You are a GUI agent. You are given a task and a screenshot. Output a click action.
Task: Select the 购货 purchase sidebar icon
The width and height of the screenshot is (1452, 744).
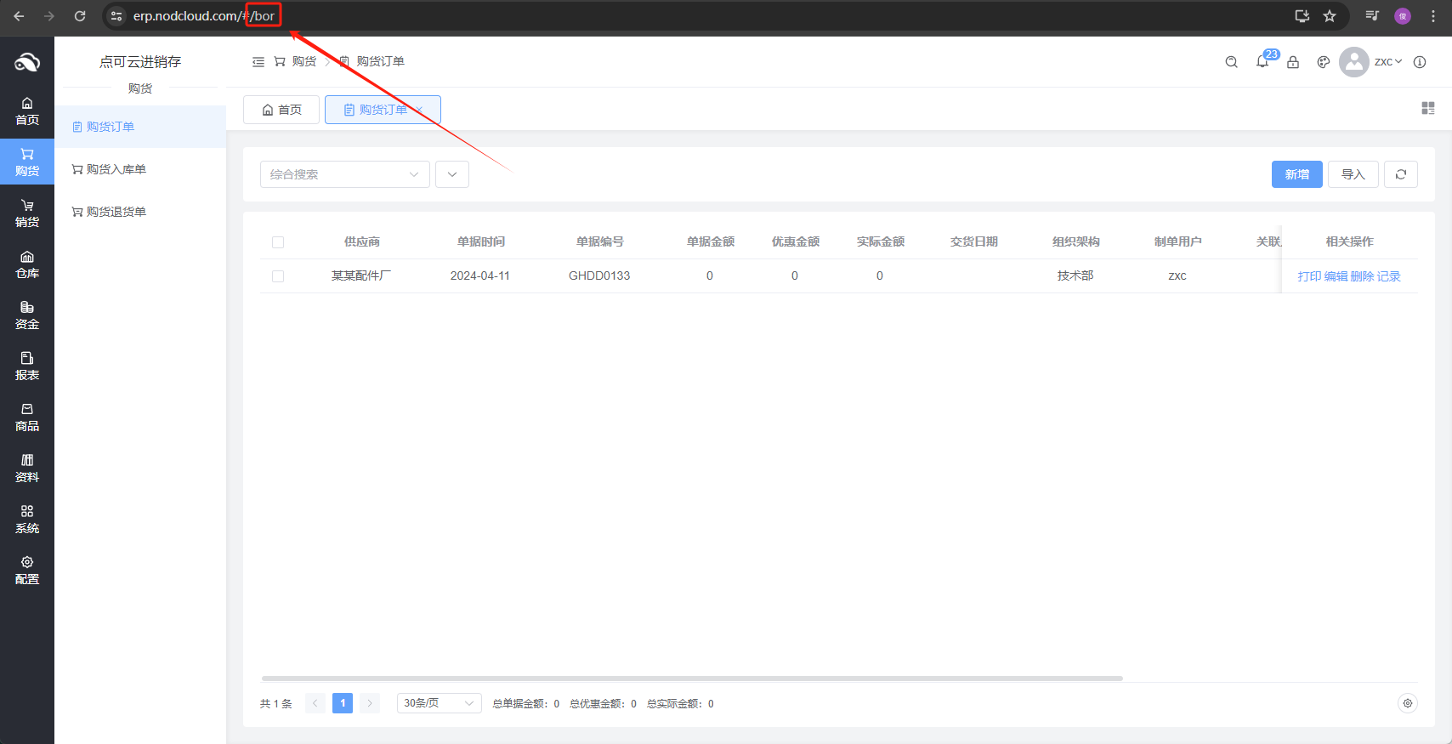click(x=27, y=162)
